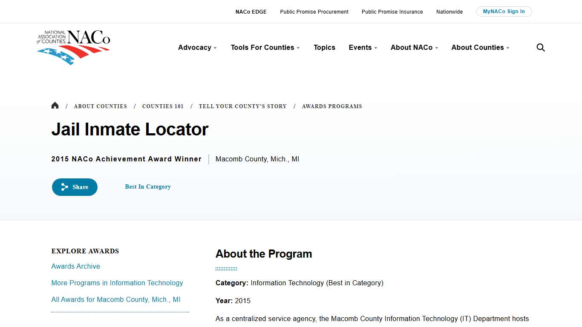582x327 pixels.
Task: Click the MyNACo Sign In button
Action: (504, 11)
